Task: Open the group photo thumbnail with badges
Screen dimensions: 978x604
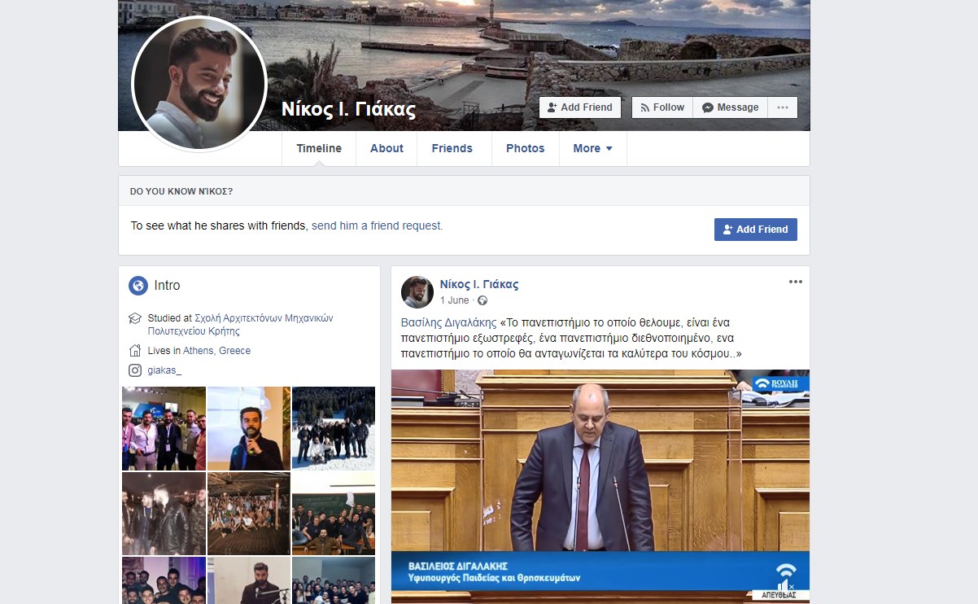Action: click(164, 429)
